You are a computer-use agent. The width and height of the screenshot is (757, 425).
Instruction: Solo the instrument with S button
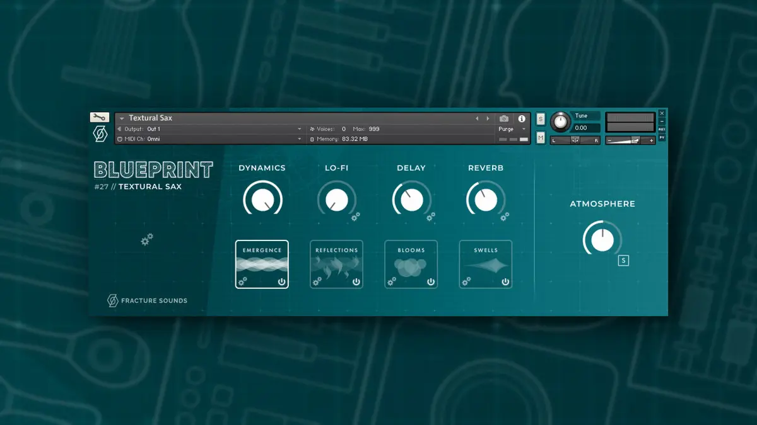[541, 119]
